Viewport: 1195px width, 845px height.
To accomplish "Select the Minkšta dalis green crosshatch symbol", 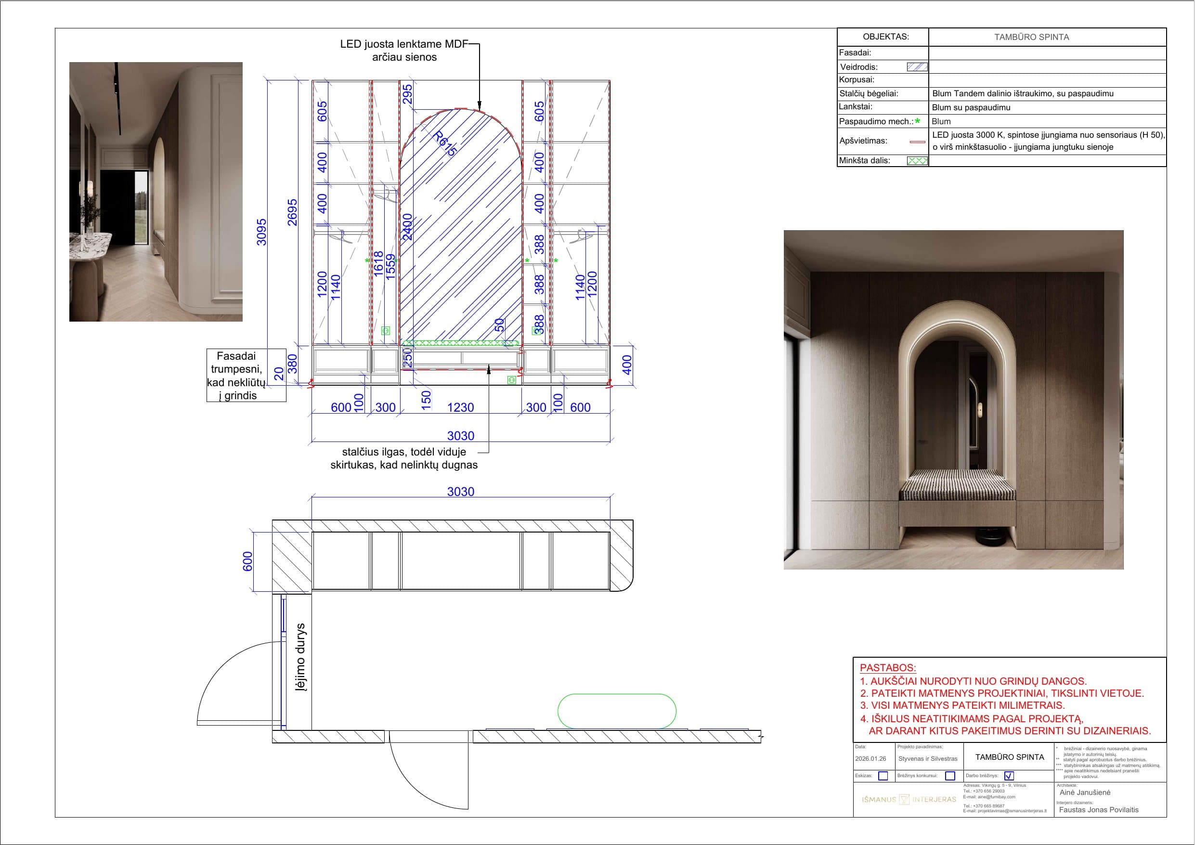I will pos(917,159).
